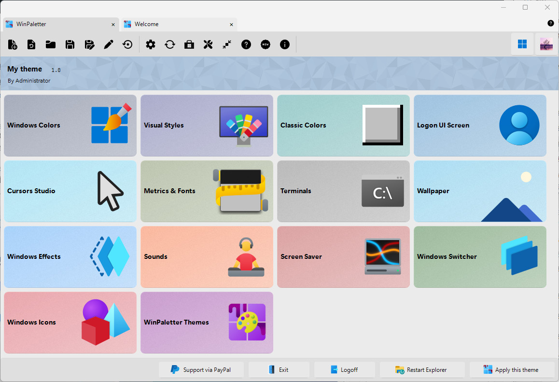
Task: Switch to the Welcome tab
Action: (x=179, y=24)
